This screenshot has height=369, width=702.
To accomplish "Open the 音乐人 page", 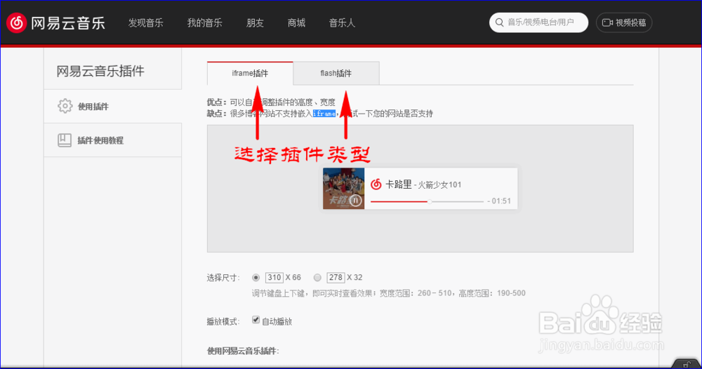I will point(342,23).
